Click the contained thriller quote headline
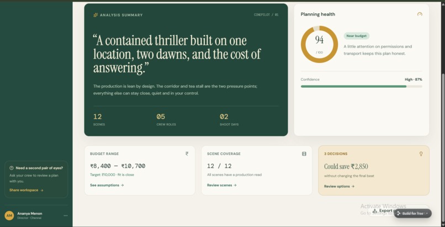The image size is (445, 227). (x=177, y=54)
